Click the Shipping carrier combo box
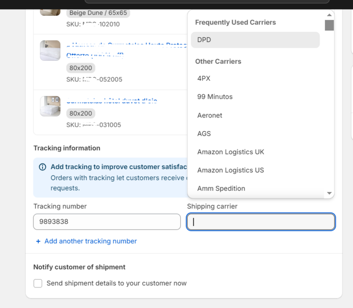 tap(261, 222)
